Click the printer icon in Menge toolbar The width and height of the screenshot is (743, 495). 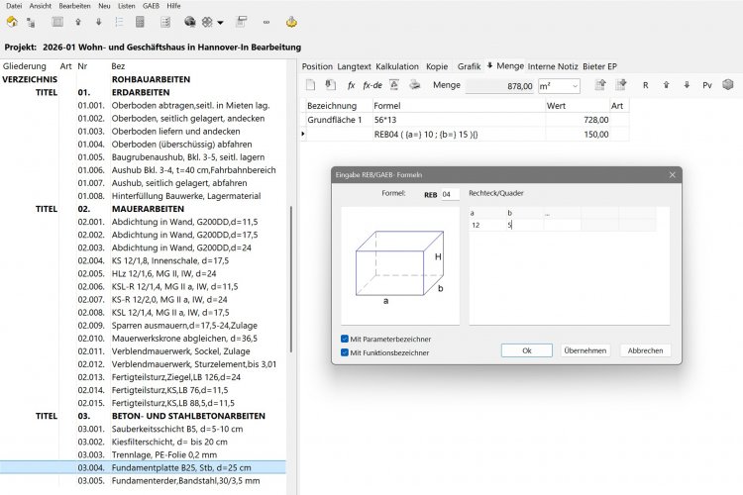(415, 85)
